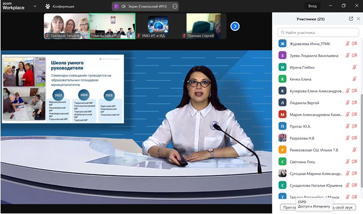Click the Вход sign-in button
This screenshot has height=214, width=363.
coord(312,6)
